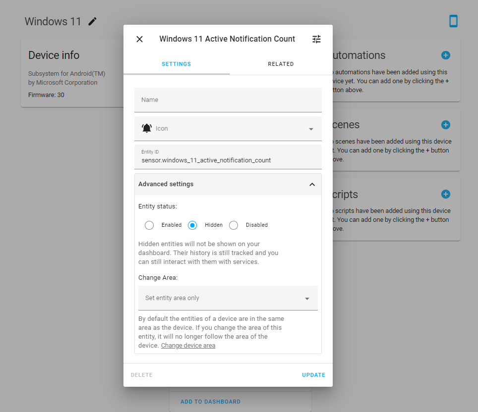Click the mobile device icon at top right
The height and width of the screenshot is (412, 478).
tap(453, 21)
